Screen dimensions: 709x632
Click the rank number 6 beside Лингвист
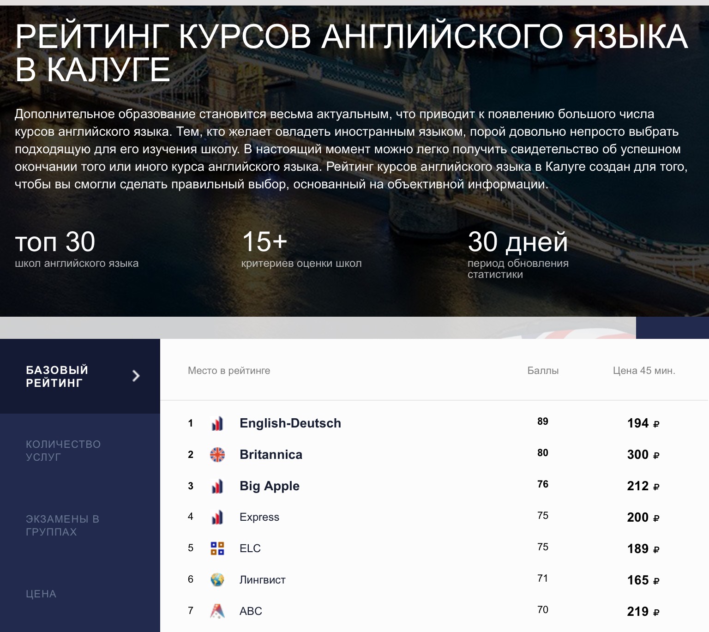(190, 579)
